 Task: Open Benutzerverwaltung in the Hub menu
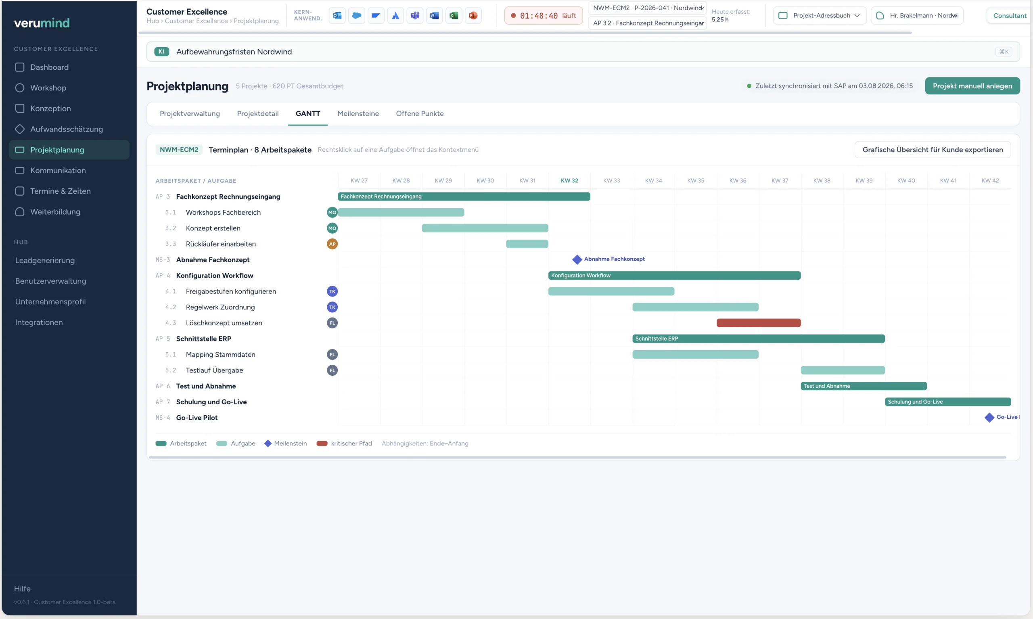tap(50, 281)
